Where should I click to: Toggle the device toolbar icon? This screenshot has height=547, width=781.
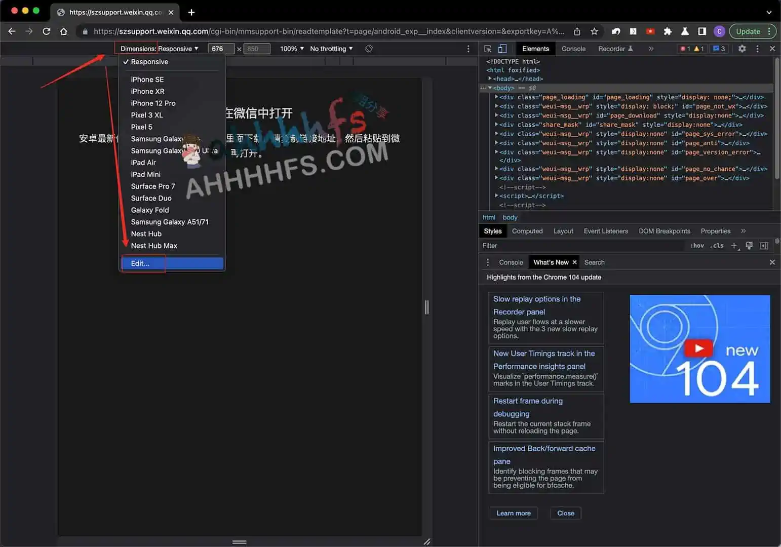[502, 49]
